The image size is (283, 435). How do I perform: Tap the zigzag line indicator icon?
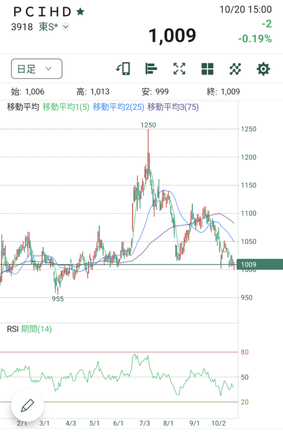click(x=235, y=69)
